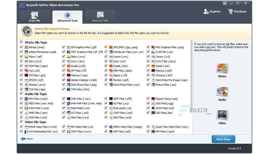Screen dimensions: 267x154
Task: Select the Reason Song (.rps) label
Action: (166, 99)
